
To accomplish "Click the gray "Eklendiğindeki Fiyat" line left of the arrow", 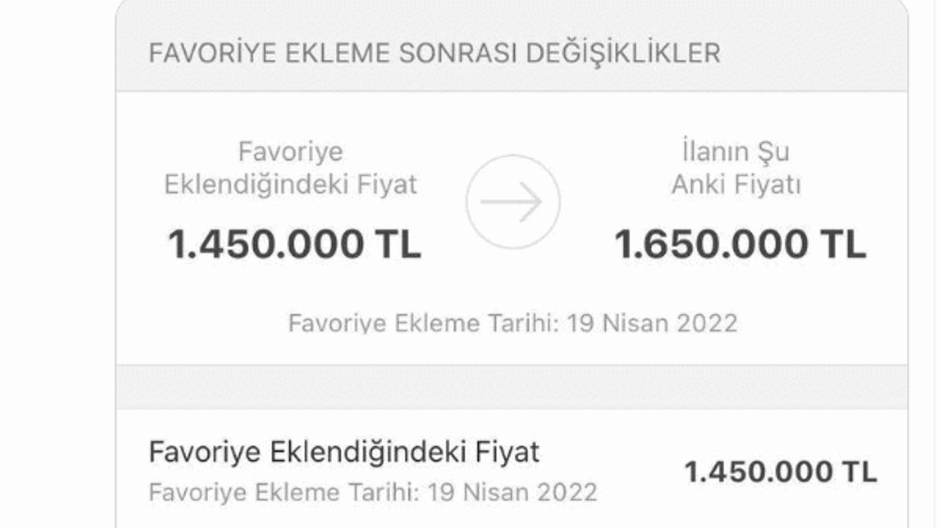I will (291, 185).
